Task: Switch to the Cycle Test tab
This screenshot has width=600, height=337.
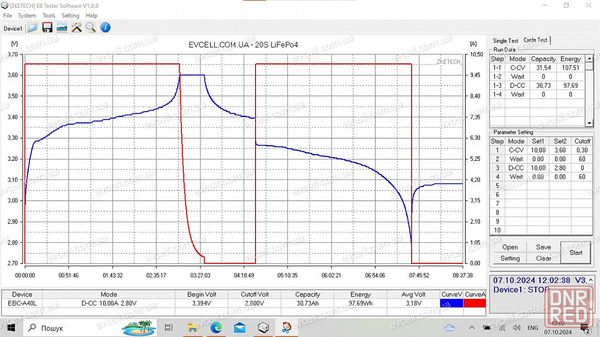Action: point(535,40)
